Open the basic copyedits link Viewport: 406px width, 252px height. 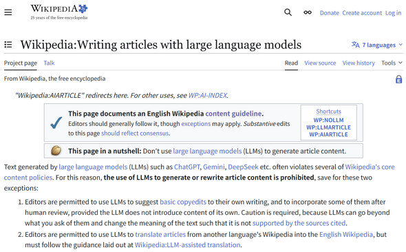[183, 202]
